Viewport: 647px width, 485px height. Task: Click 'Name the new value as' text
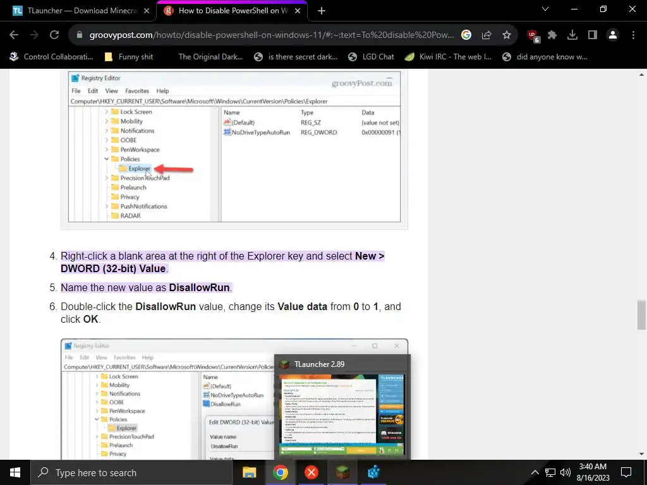[114, 287]
